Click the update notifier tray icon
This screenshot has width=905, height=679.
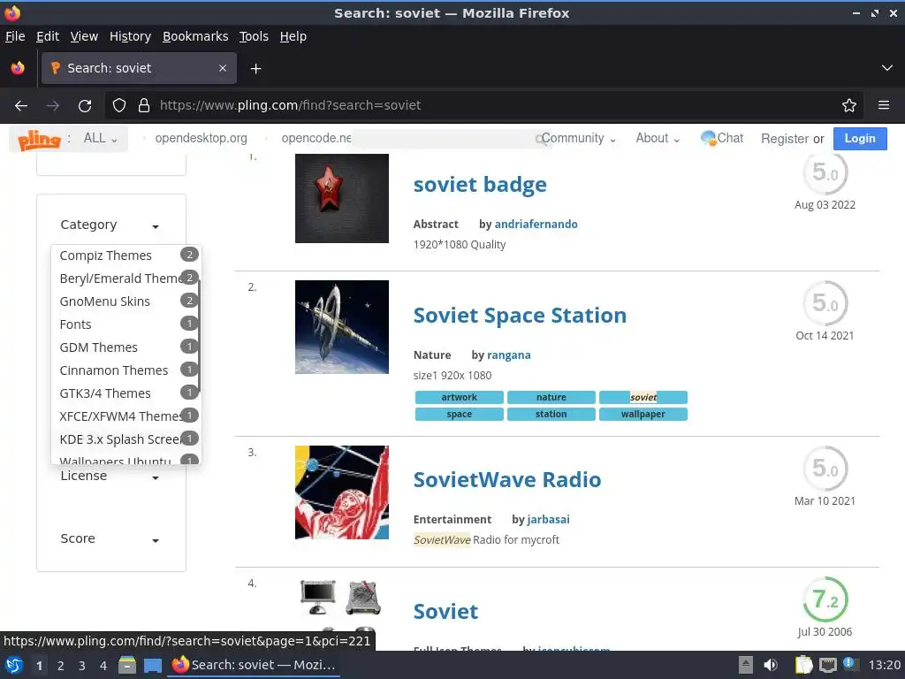click(851, 665)
